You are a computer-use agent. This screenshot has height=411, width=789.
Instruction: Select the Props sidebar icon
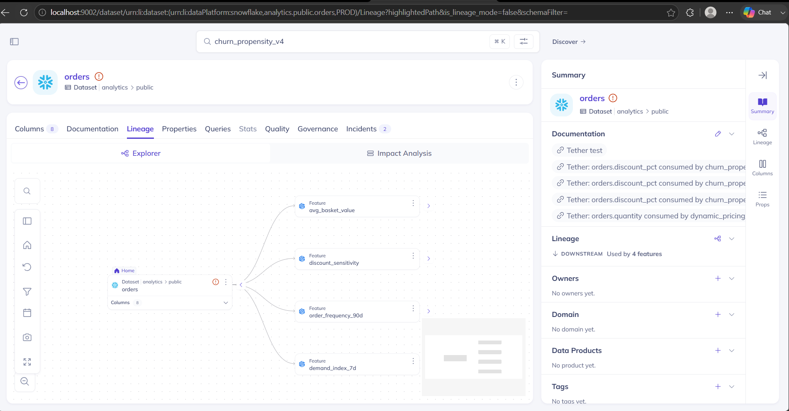pyautogui.click(x=762, y=199)
